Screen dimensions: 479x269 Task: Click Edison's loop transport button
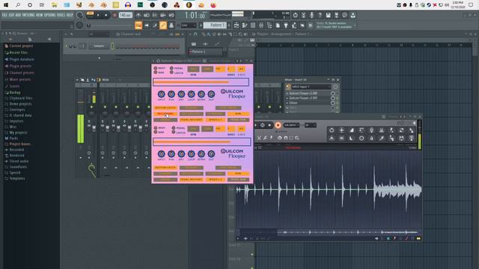263,125
